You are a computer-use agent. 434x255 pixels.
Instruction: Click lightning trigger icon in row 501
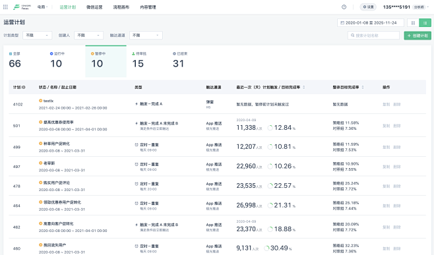click(x=137, y=123)
